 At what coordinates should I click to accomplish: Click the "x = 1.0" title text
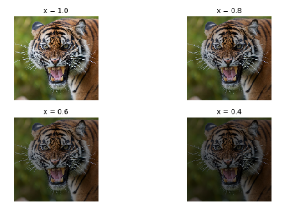click(x=56, y=10)
